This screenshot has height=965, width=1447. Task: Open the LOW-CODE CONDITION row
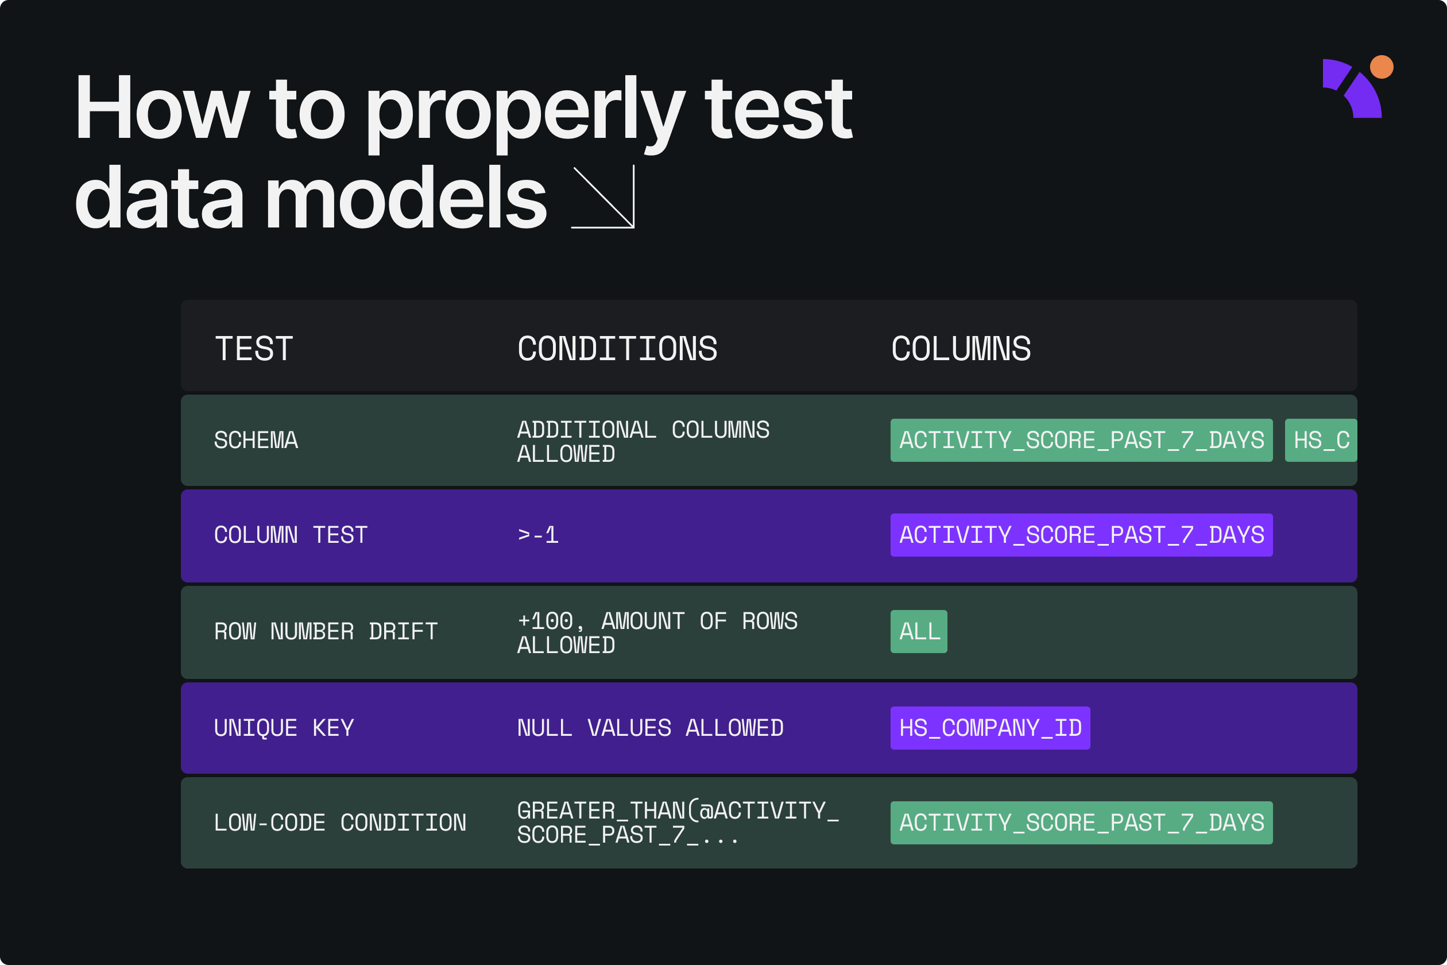(x=769, y=824)
